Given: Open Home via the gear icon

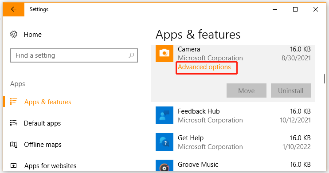Looking at the screenshot, I should (x=14, y=34).
